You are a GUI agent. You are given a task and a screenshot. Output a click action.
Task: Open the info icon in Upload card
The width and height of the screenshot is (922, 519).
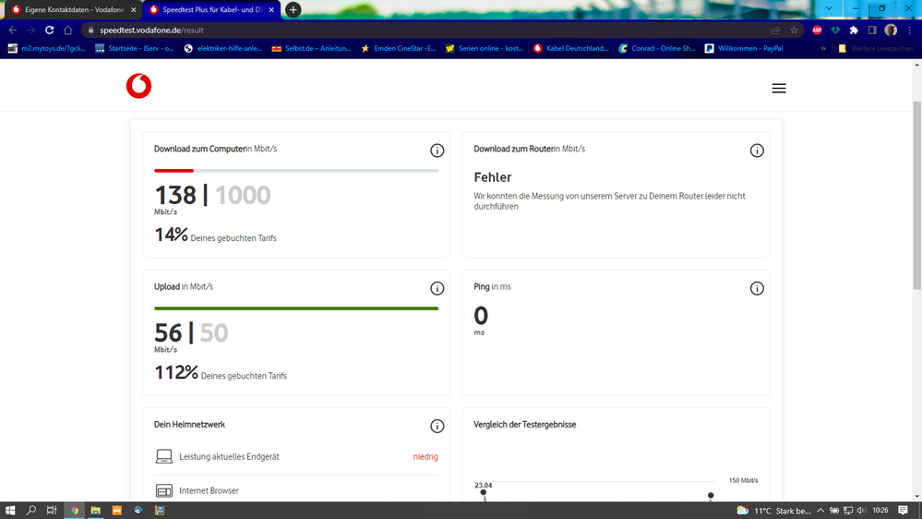click(437, 288)
